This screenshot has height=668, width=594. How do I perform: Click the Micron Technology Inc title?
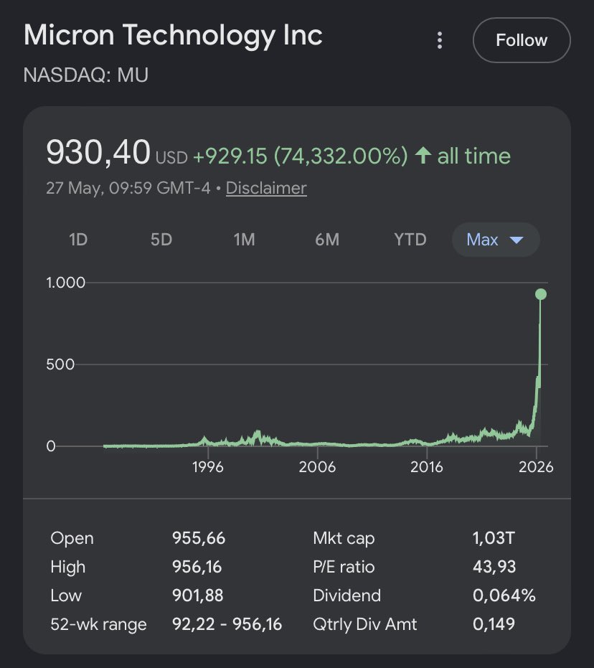(x=173, y=36)
